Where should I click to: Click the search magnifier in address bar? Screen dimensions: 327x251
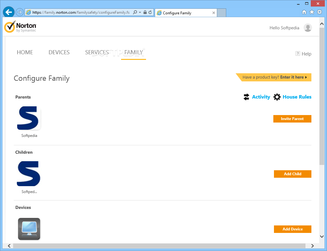[135, 12]
